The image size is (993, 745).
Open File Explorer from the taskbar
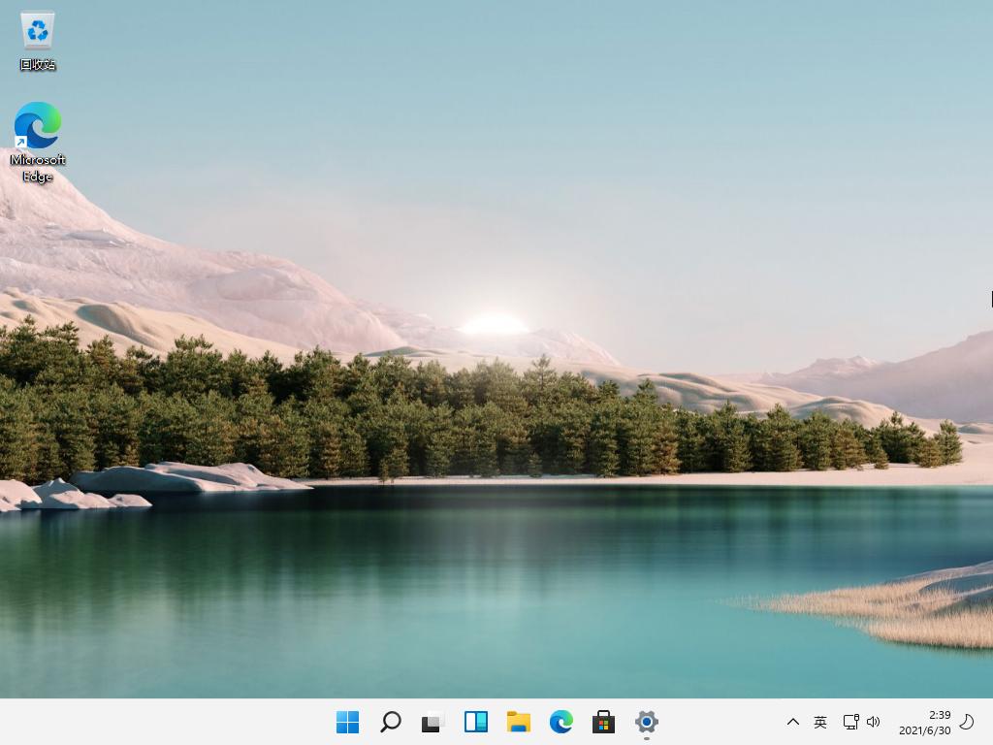[518, 722]
